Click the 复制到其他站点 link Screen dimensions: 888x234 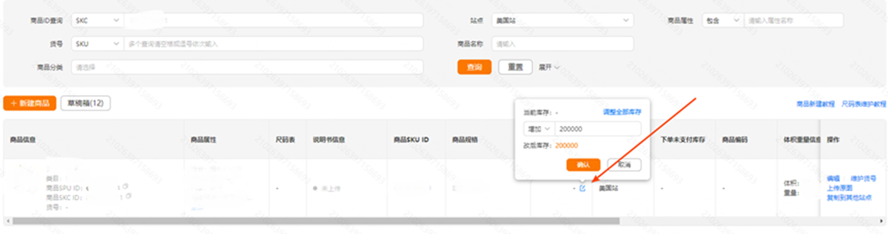(849, 198)
